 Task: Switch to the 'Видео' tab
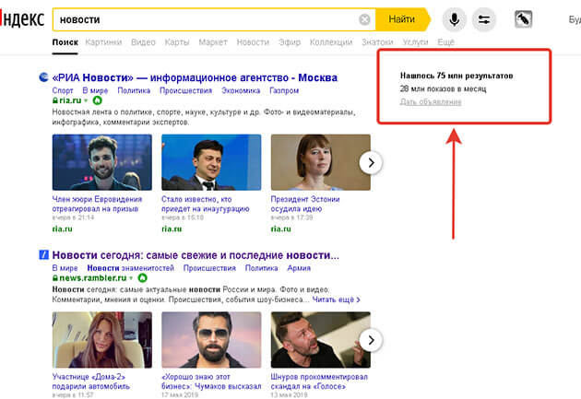tap(143, 42)
